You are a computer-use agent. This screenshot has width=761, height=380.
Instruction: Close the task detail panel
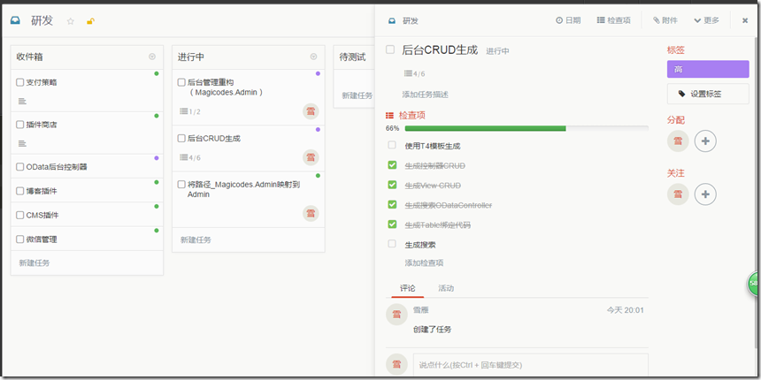point(745,20)
